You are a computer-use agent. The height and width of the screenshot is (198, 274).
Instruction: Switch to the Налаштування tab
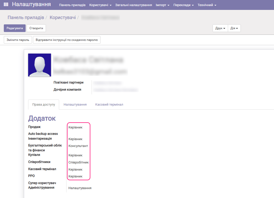(x=75, y=104)
